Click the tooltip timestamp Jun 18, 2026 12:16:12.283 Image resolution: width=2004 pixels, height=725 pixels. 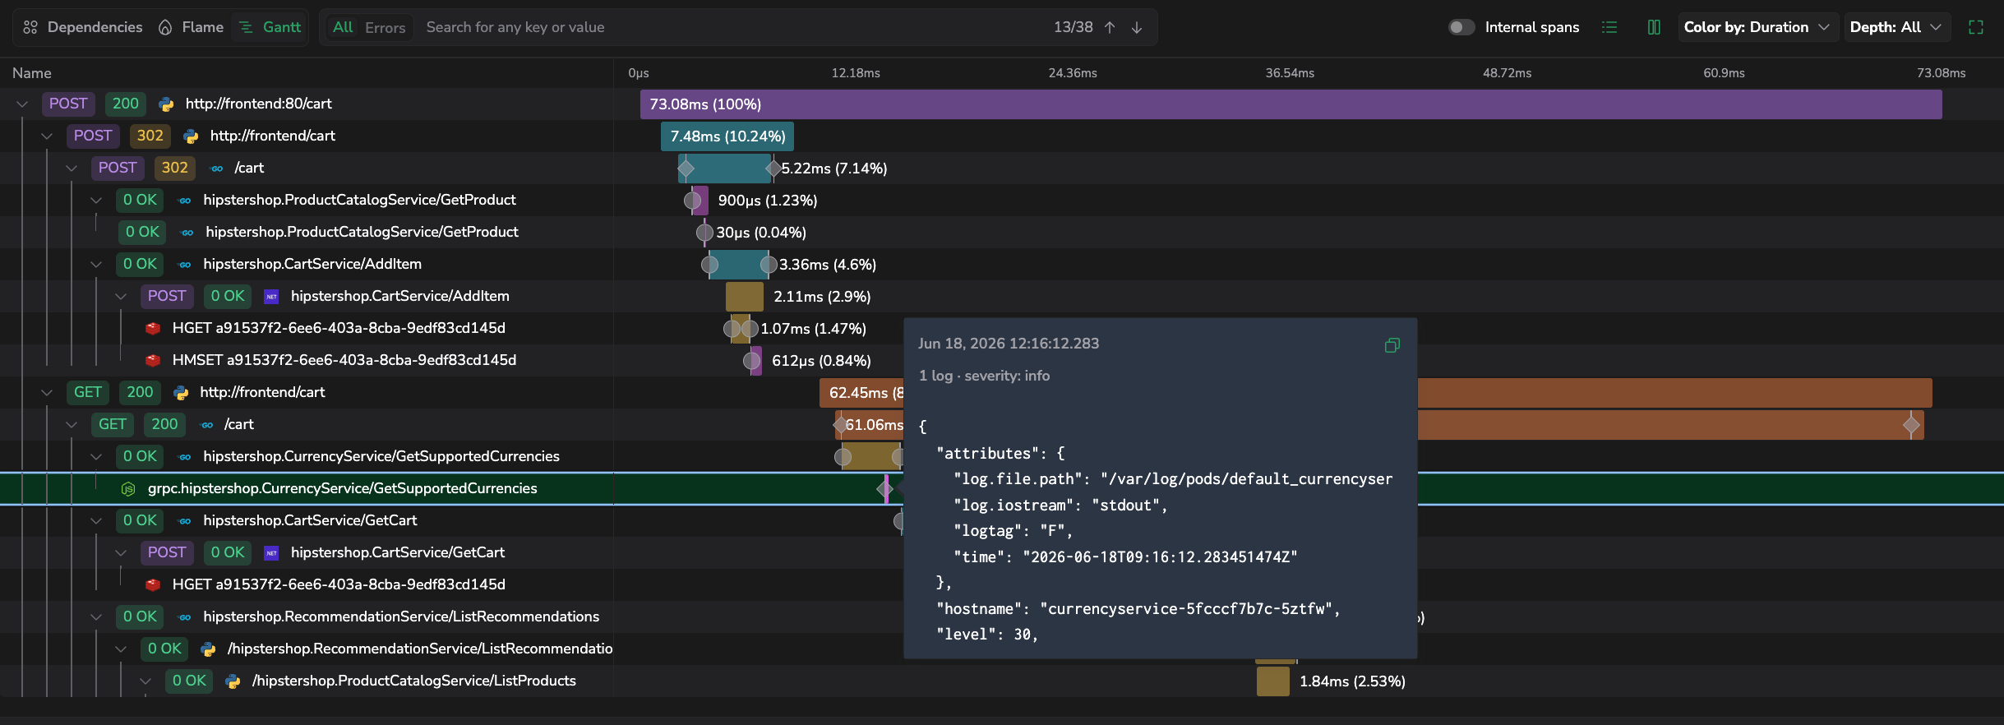point(1009,344)
